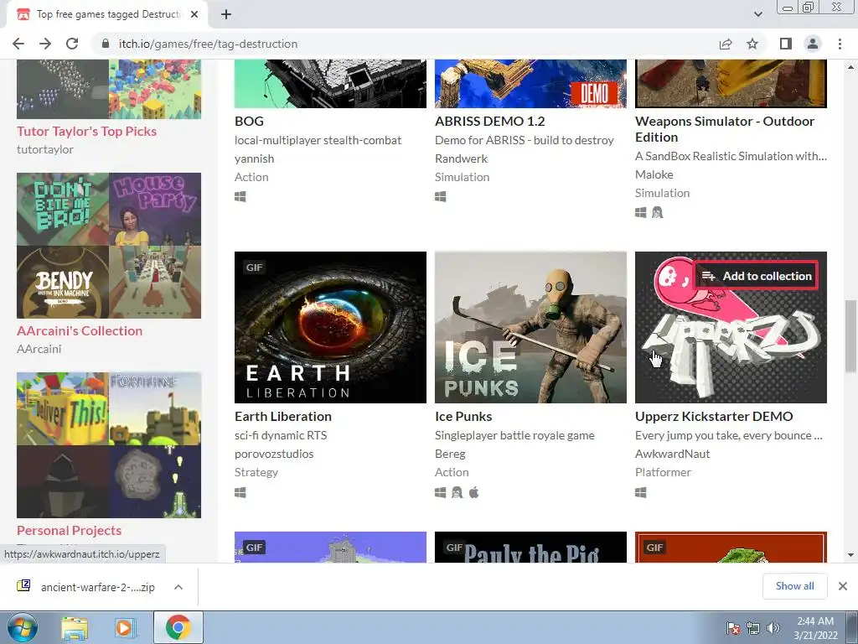Click the Linux icon under Weapons Simulator

[657, 212]
